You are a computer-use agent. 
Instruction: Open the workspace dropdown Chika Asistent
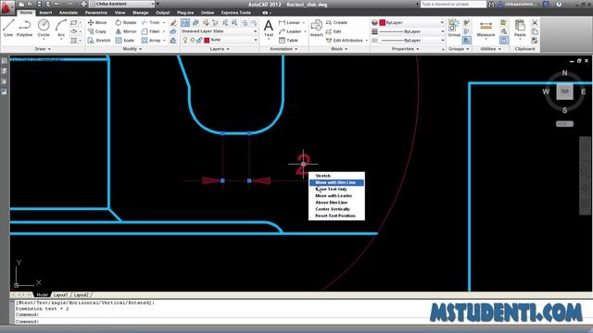(122, 4)
